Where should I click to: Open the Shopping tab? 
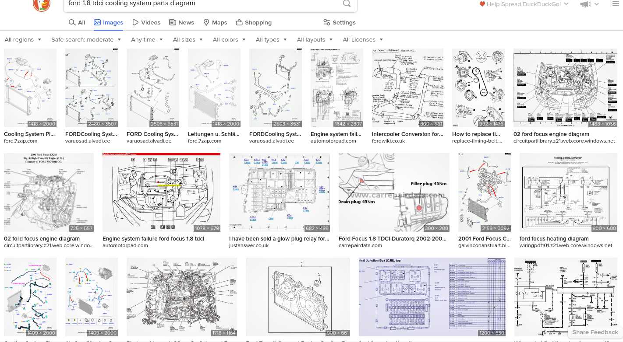coord(254,22)
